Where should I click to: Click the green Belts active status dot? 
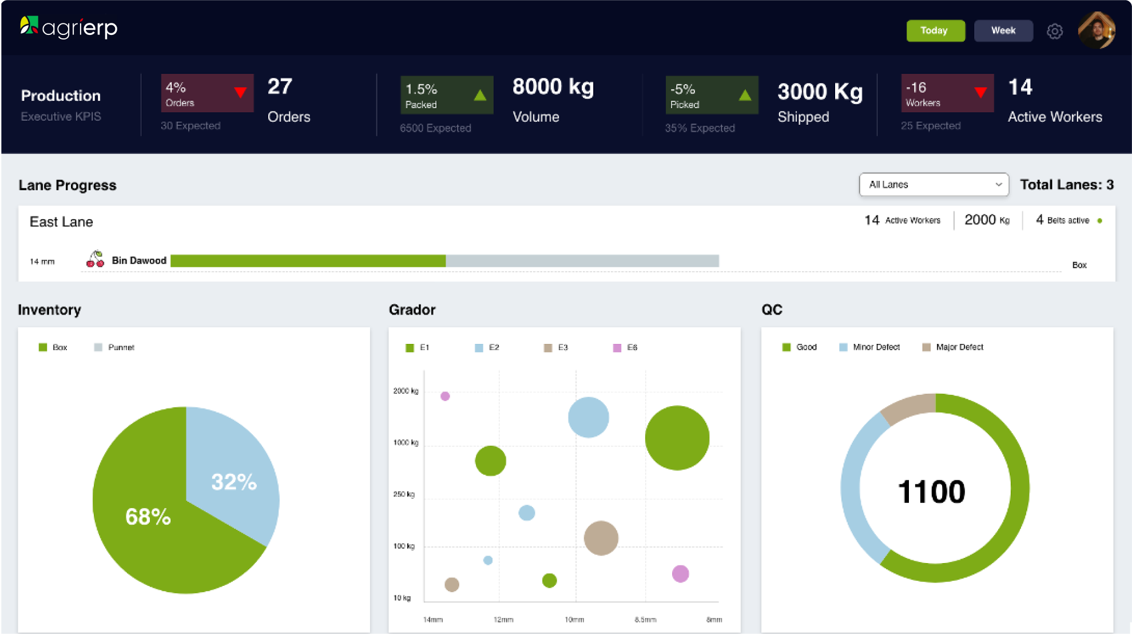click(x=1099, y=220)
